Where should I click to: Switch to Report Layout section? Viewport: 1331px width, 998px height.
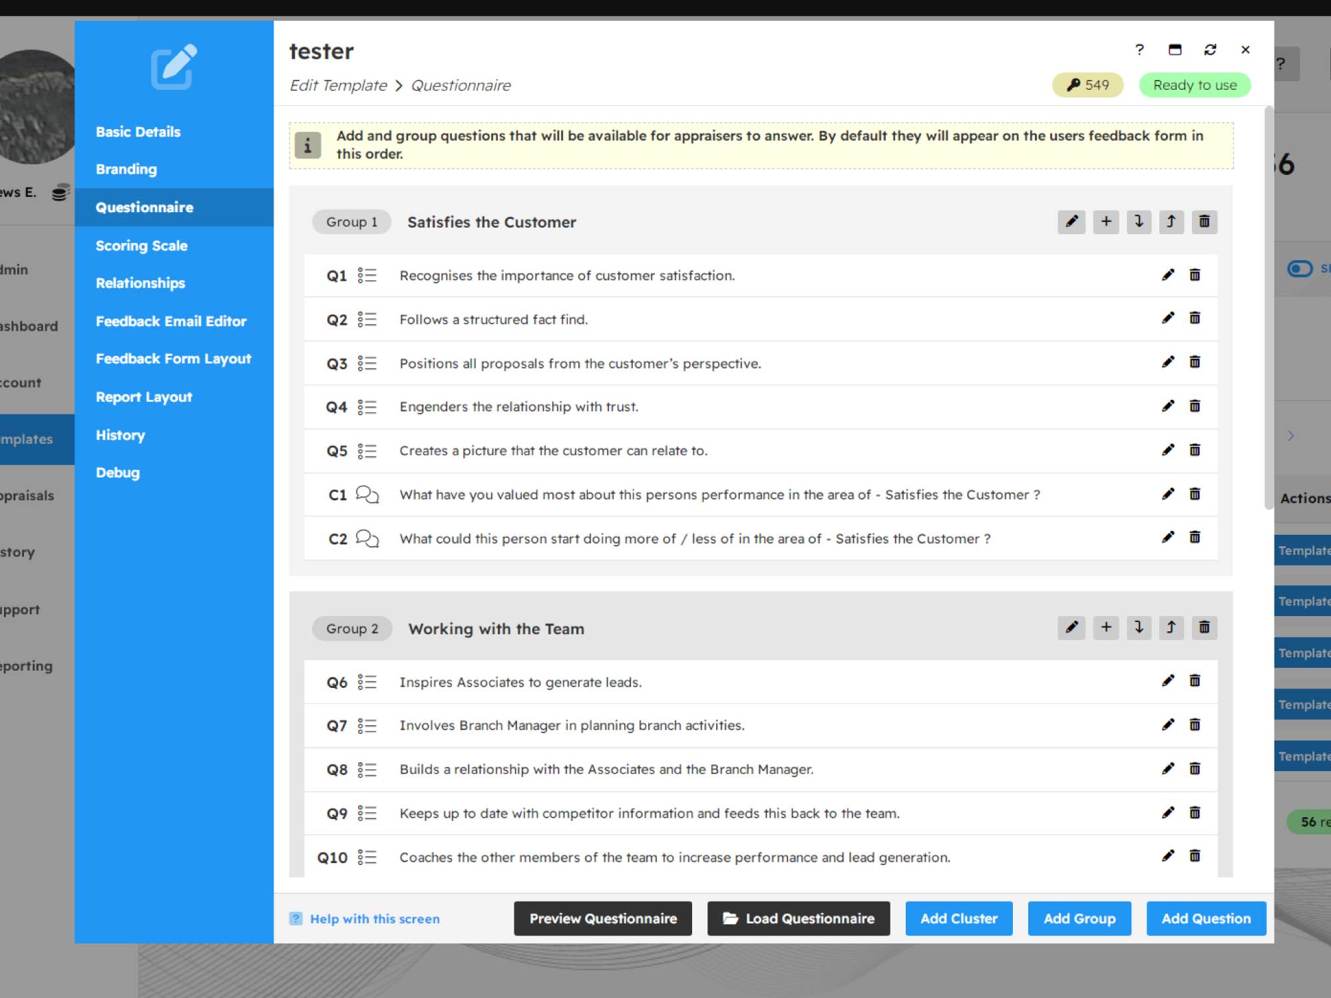144,397
